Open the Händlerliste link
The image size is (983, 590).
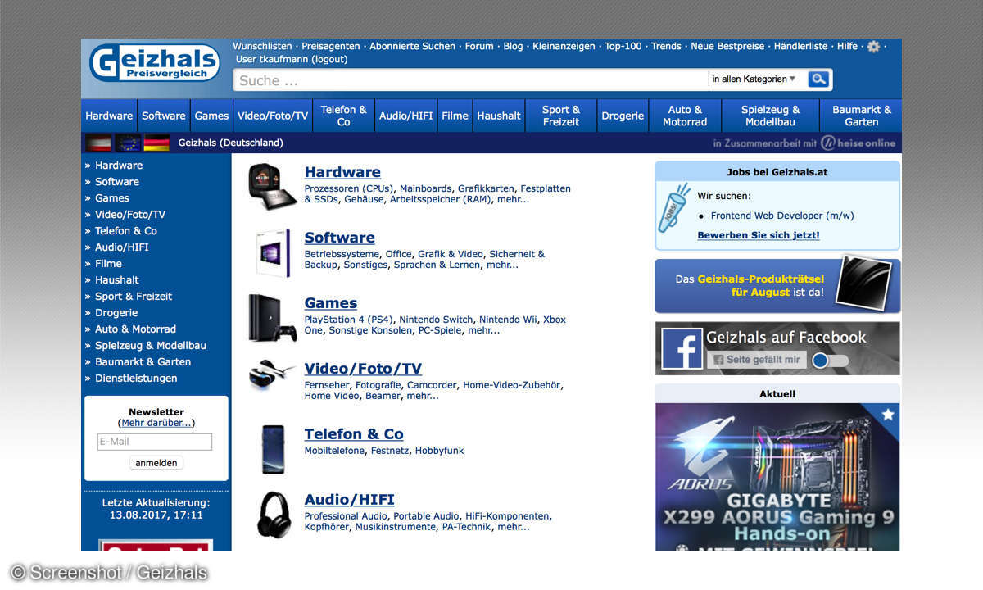tap(800, 47)
